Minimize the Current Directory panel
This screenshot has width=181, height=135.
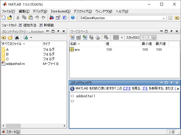click(x=48, y=31)
